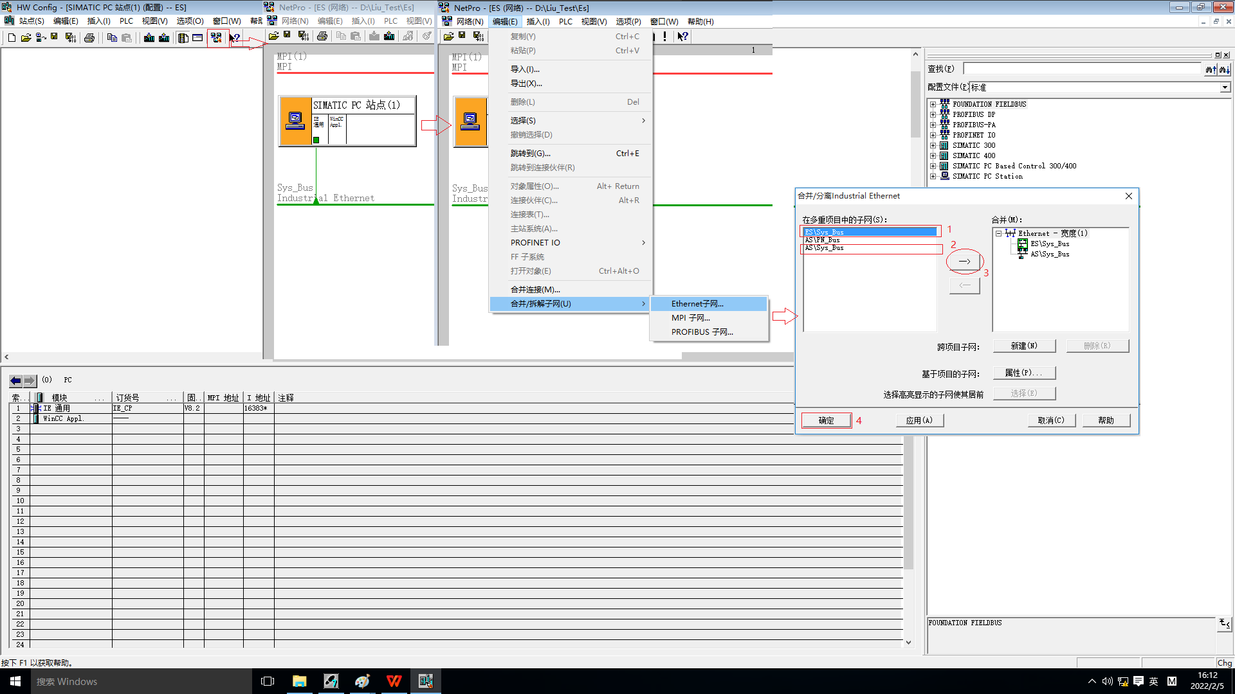
Task: Click the right arrow to merge the subnet
Action: tap(964, 262)
